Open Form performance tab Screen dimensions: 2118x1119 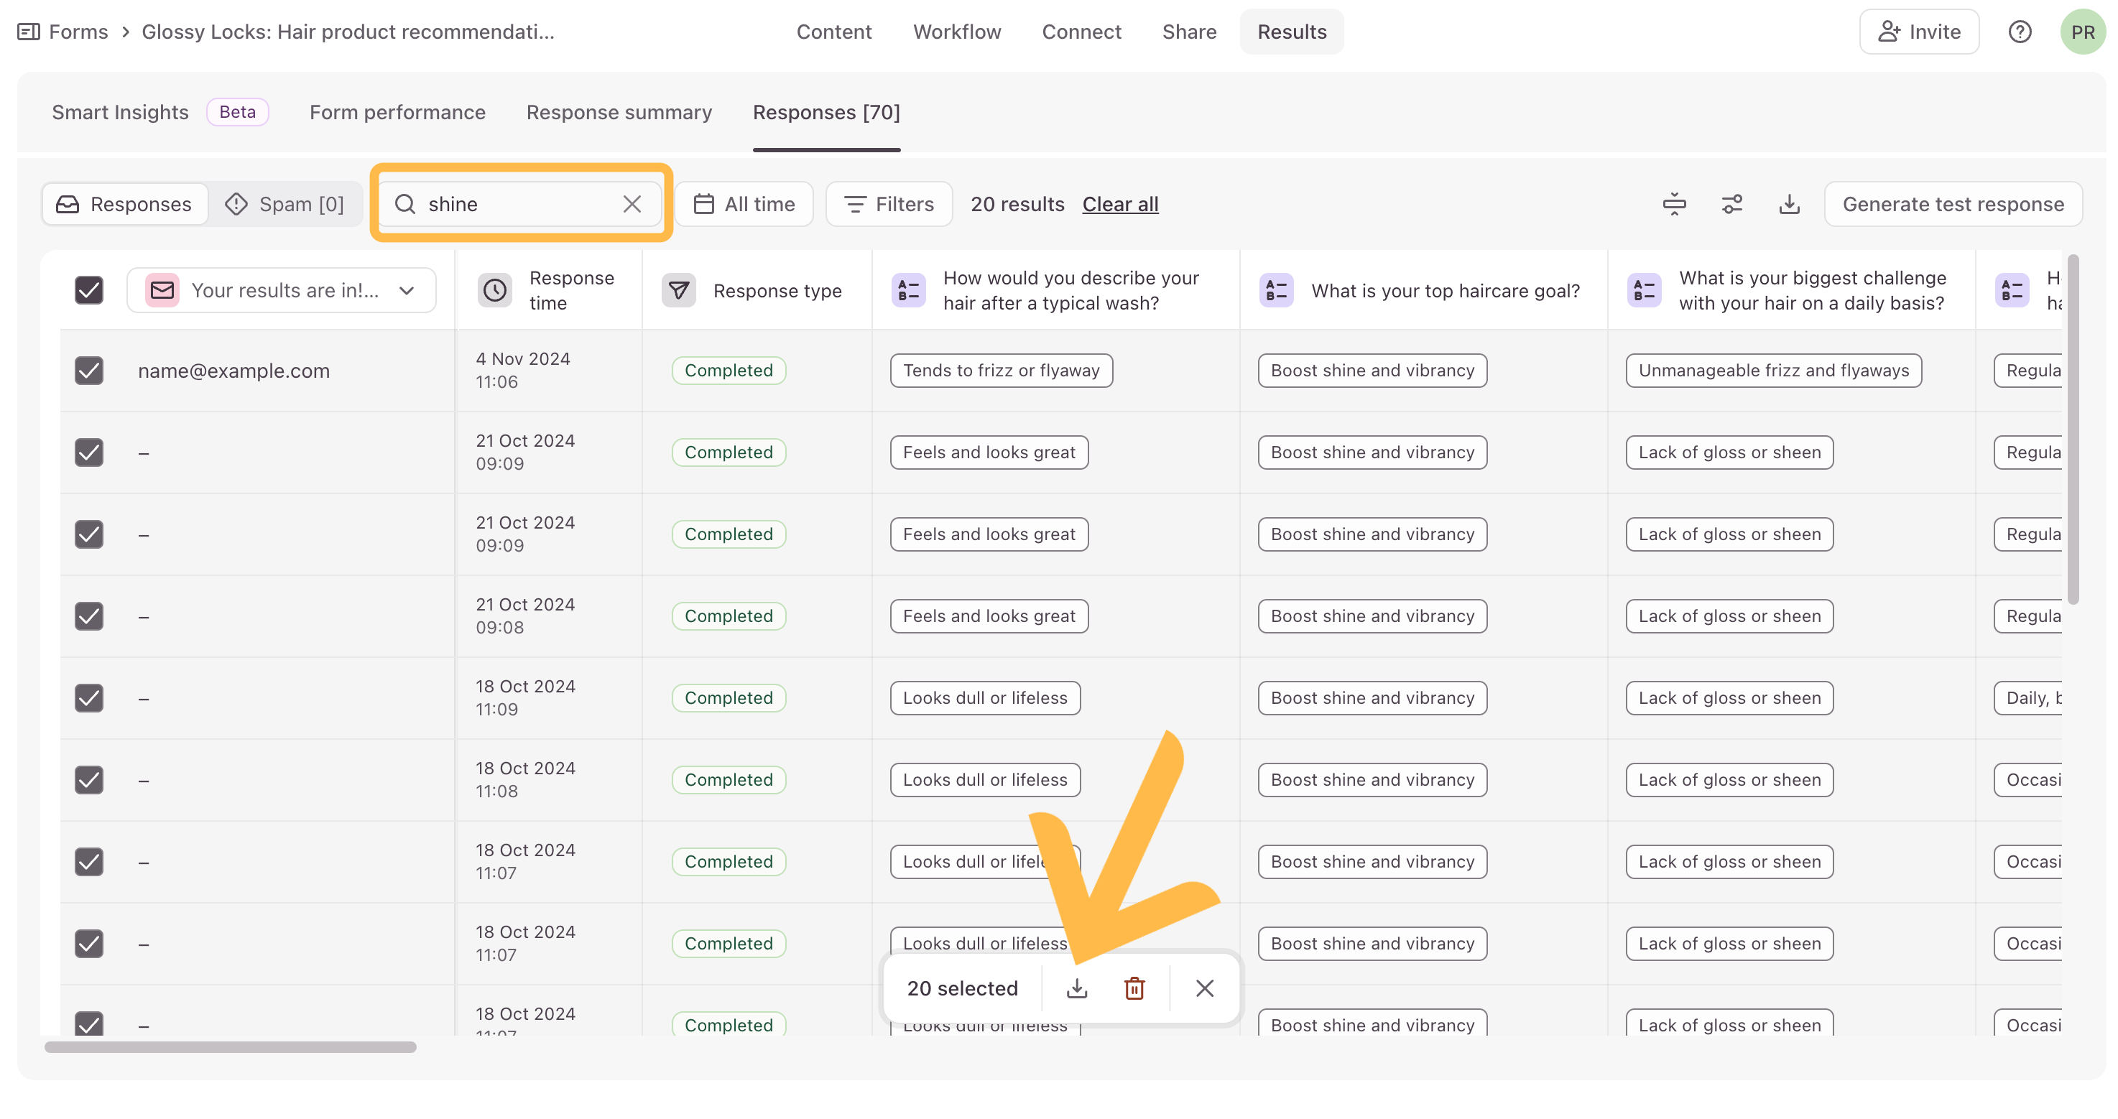coord(397,113)
